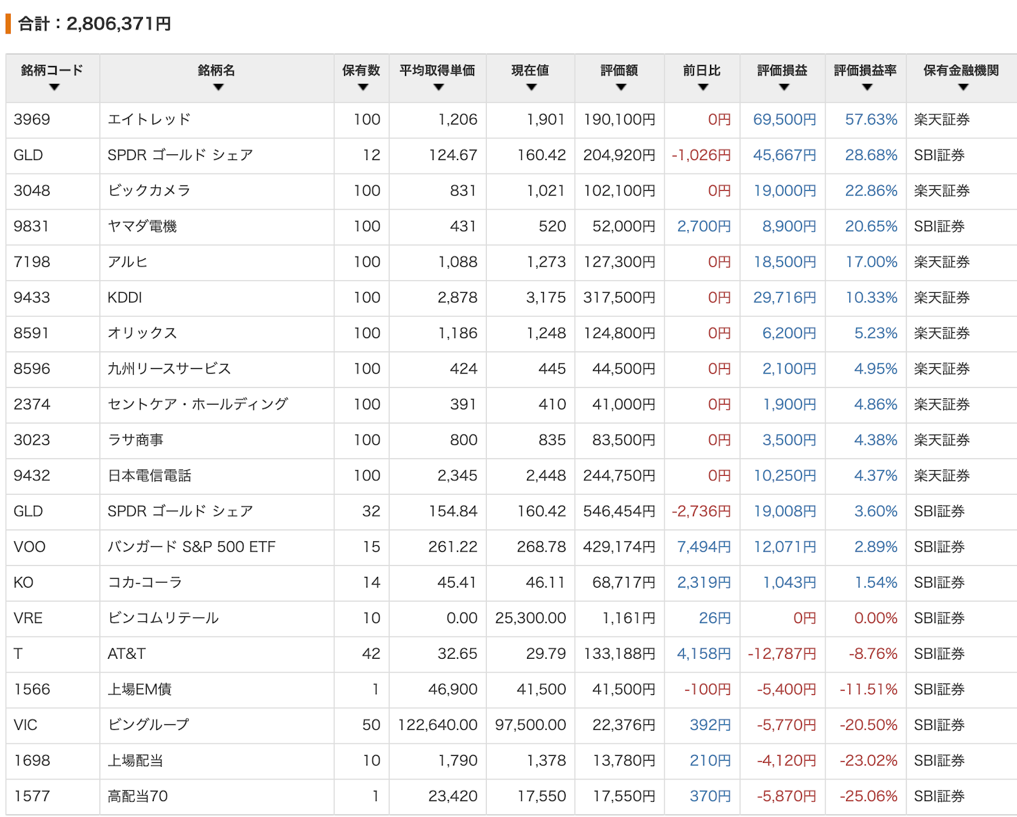Click ticker code KO
The height and width of the screenshot is (817, 1017).
[x=24, y=582]
